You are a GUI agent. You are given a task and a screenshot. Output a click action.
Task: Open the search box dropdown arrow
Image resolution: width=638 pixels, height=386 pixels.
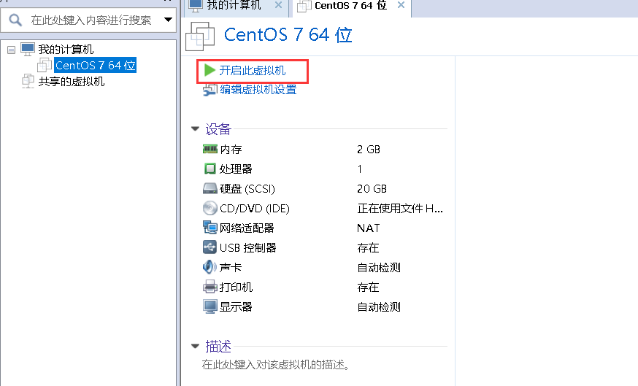(168, 20)
